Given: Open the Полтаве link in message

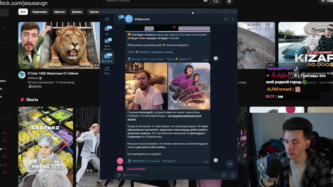Looking at the screenshot, I should [185, 35].
